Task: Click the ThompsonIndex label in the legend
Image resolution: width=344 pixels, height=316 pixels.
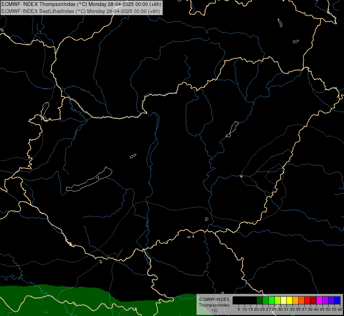Action: click(214, 305)
